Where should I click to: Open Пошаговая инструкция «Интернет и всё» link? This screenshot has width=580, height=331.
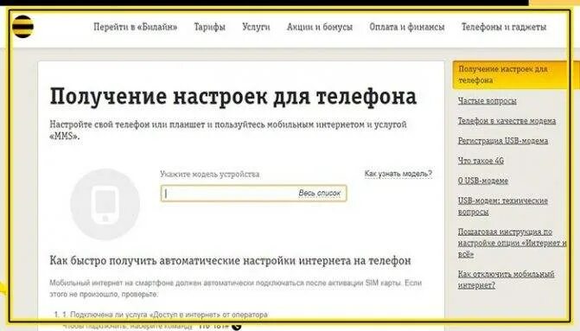pyautogui.click(x=512, y=243)
